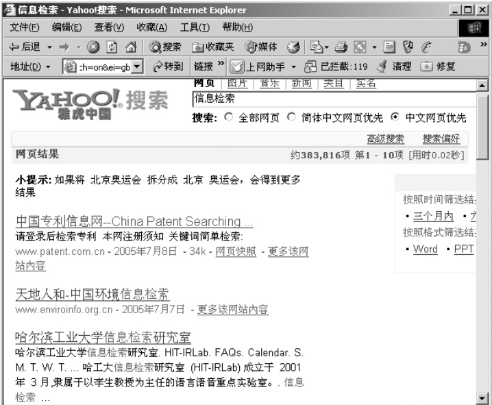Open the 收藏夹 favorites pane
The width and height of the screenshot is (492, 405).
point(213,47)
